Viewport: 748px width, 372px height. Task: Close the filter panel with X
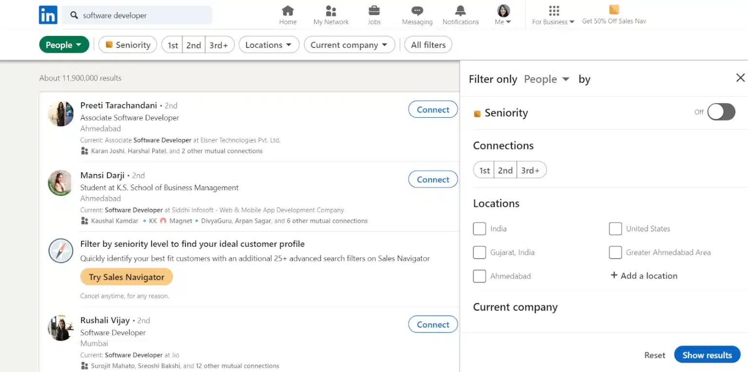(740, 78)
